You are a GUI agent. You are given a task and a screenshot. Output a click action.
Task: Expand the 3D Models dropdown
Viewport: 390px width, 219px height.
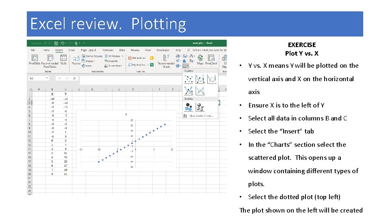(114, 56)
